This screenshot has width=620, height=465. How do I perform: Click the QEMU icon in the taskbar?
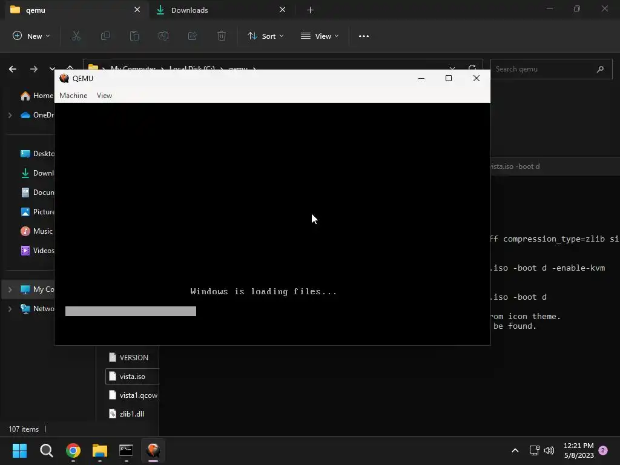click(x=153, y=450)
